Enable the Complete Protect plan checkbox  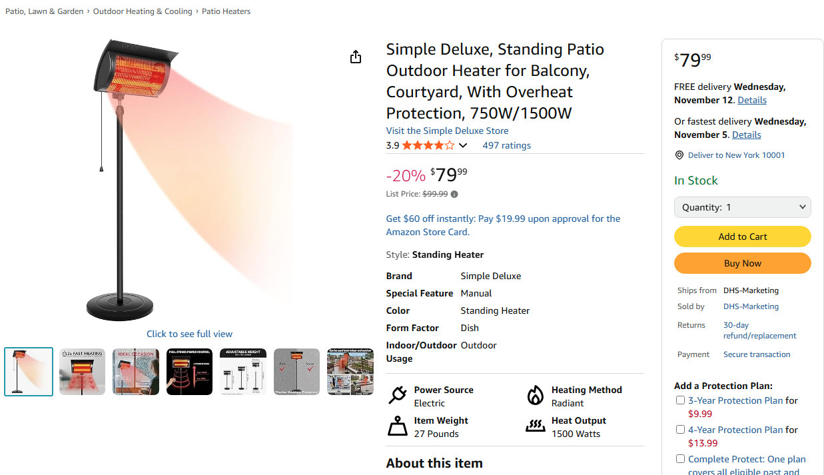[x=680, y=459]
